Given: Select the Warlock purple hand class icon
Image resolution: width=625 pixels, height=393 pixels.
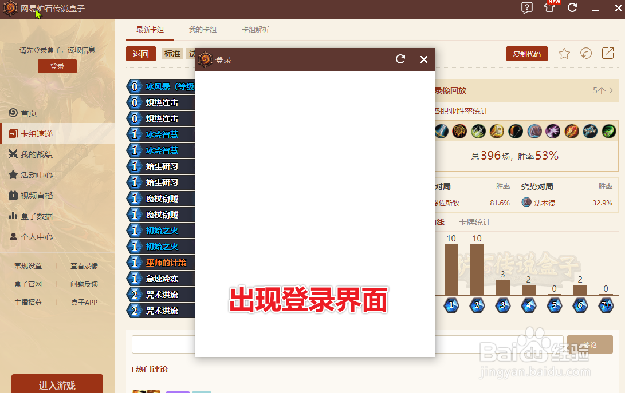Looking at the screenshot, I should coord(553,131).
